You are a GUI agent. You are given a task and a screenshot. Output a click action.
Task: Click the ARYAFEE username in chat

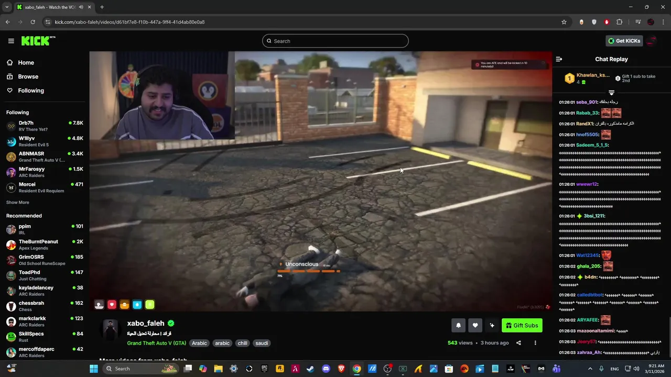click(x=588, y=320)
